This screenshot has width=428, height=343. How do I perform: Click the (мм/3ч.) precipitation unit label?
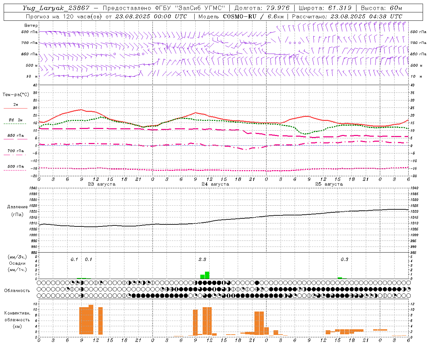(x=17, y=257)
